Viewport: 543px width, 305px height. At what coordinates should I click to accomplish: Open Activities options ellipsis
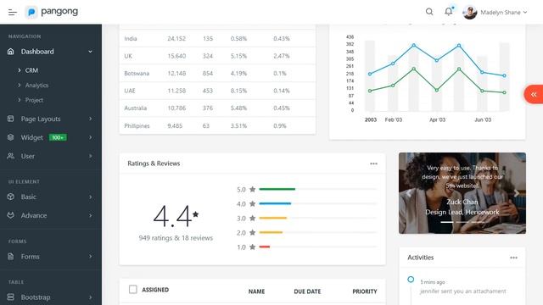(x=513, y=258)
